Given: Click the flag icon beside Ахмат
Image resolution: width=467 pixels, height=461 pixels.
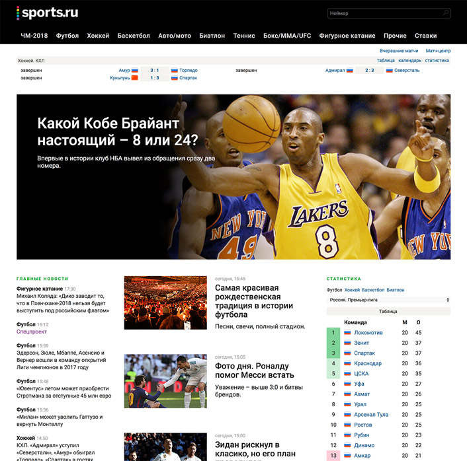Looking at the screenshot, I should coord(347,394).
